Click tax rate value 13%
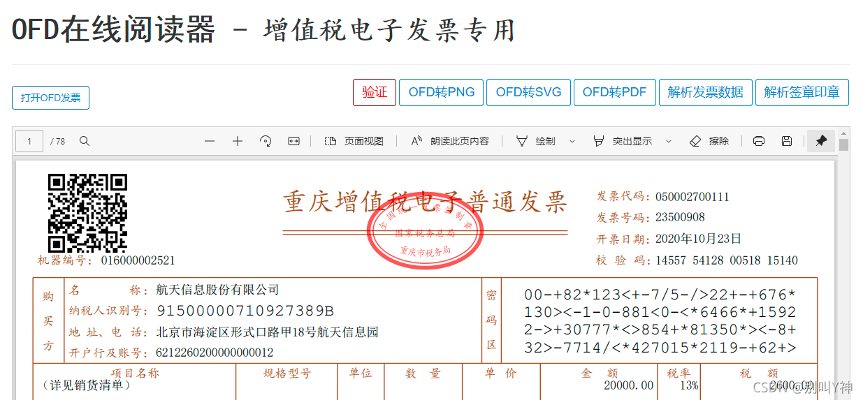 [x=688, y=385]
